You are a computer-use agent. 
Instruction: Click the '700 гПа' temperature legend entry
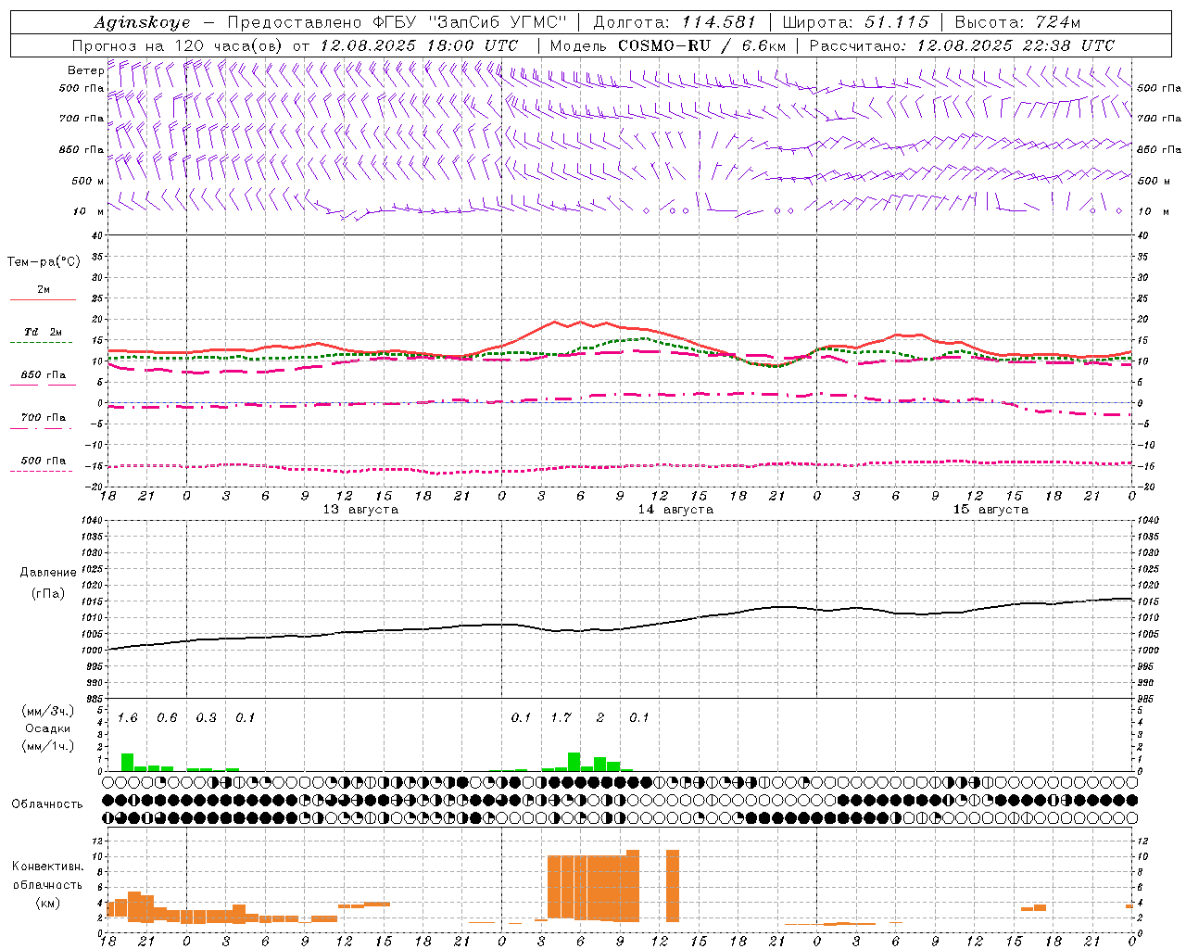pos(44,418)
